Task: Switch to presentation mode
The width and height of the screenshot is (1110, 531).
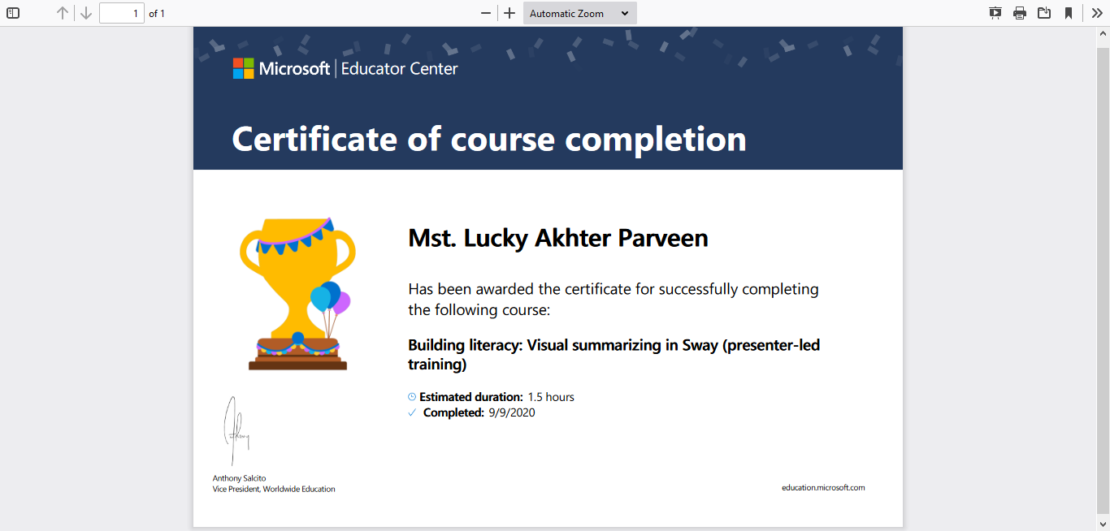Action: coord(995,13)
